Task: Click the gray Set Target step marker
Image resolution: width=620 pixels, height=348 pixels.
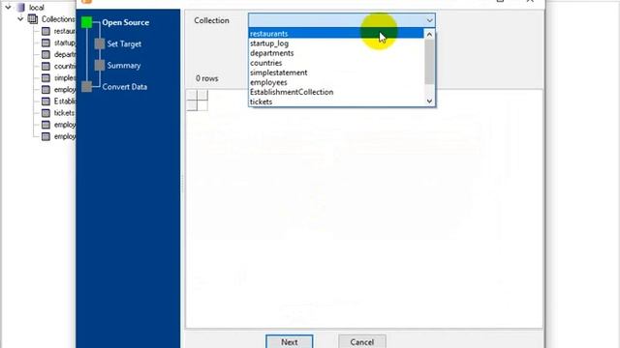Action: click(x=100, y=43)
